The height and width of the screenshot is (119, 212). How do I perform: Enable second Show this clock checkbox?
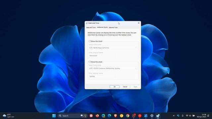(x=89, y=62)
